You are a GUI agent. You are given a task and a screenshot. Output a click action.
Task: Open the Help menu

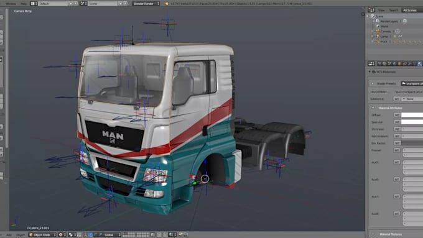point(24,4)
